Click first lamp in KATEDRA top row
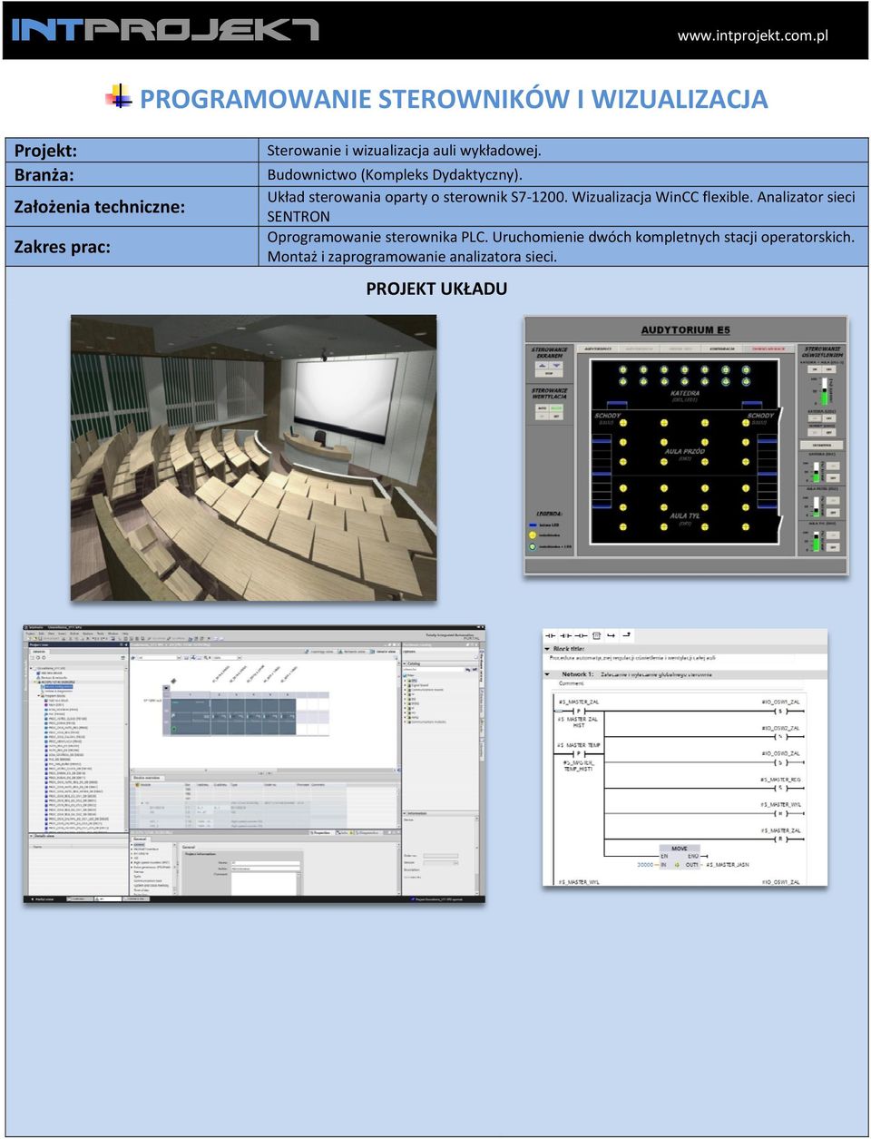Image resolution: width=871 pixels, height=1139 pixels. click(x=623, y=369)
